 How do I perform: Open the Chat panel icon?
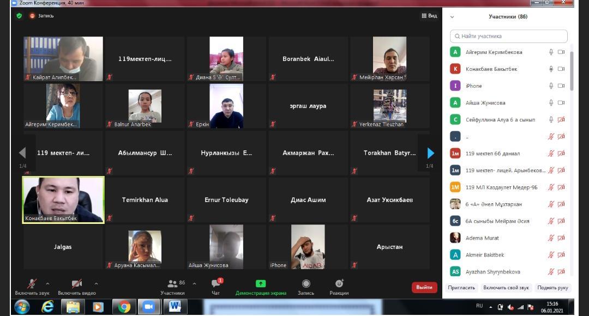216,284
